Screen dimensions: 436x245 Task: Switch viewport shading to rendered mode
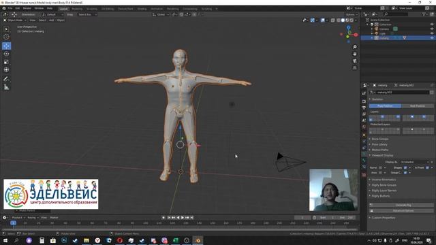[352, 20]
